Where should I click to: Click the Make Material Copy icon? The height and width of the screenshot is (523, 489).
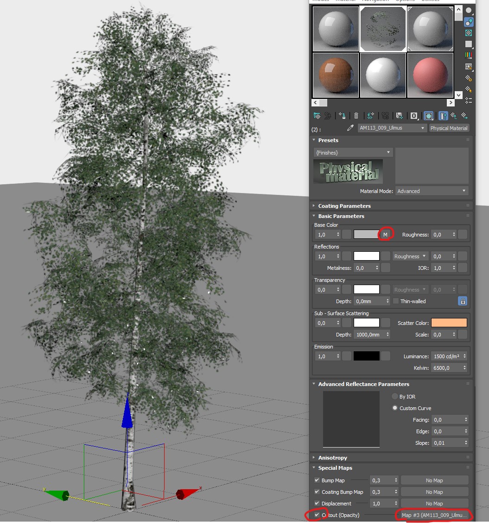click(370, 116)
